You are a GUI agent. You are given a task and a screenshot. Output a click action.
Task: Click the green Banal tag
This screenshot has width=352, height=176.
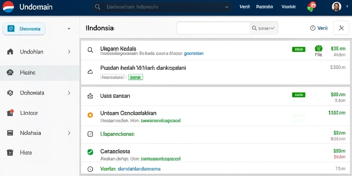pos(135,77)
